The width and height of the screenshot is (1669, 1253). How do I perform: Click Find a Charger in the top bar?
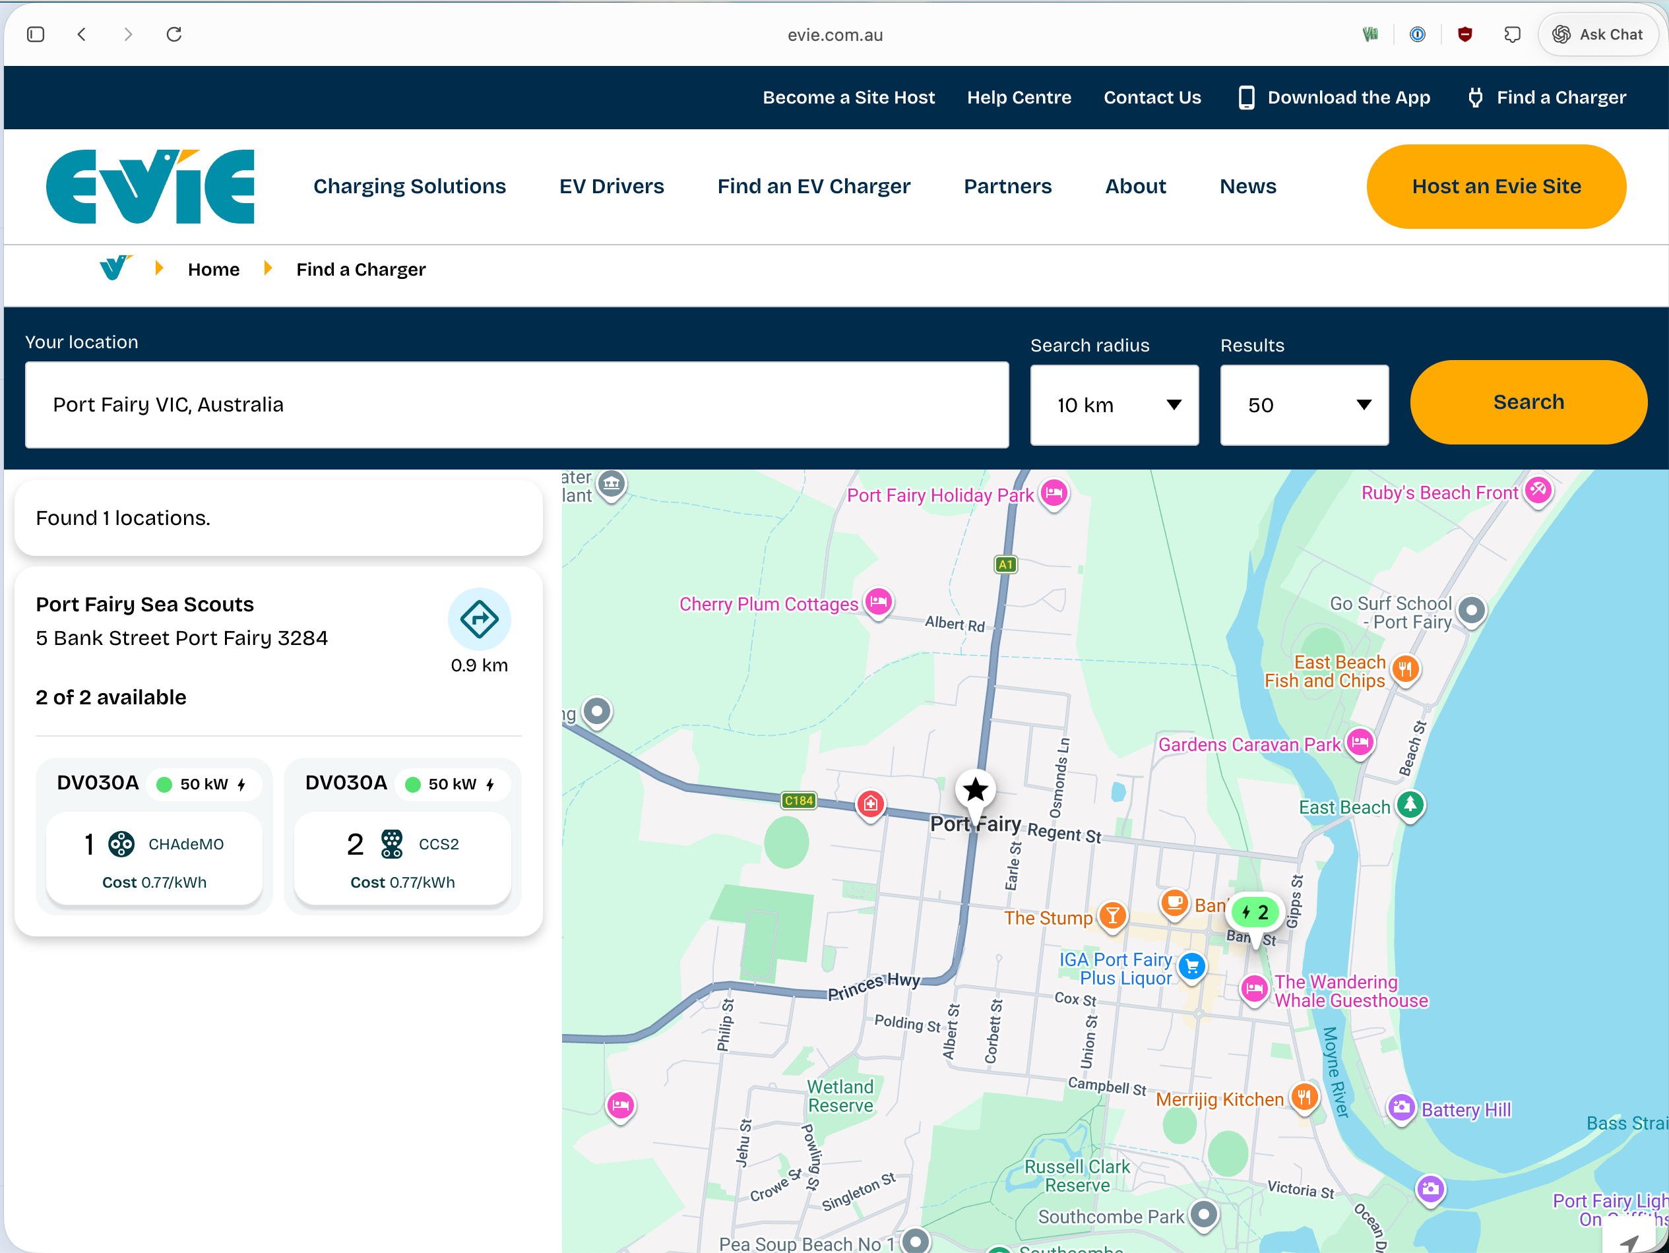click(1547, 98)
